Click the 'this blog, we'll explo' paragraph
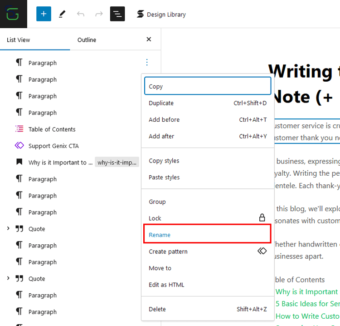 pyautogui.click(x=308, y=215)
